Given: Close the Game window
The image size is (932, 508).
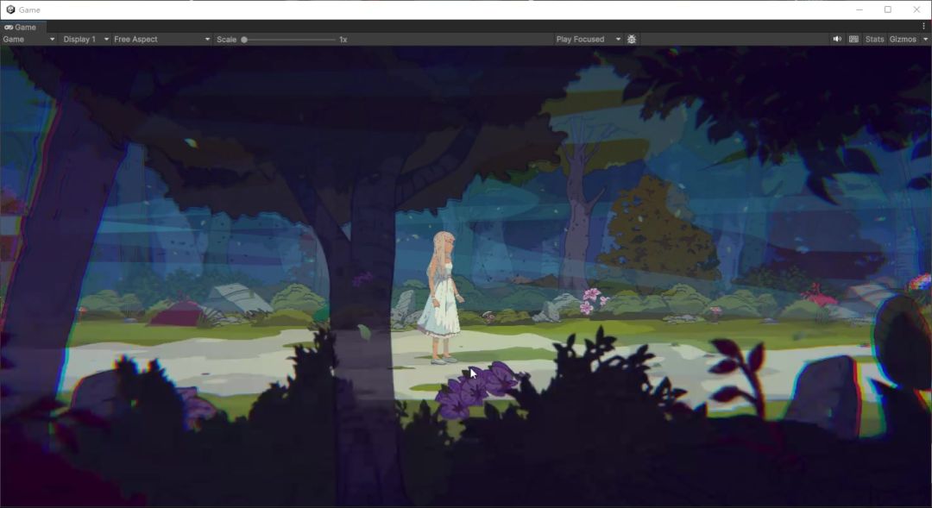Looking at the screenshot, I should [x=916, y=9].
